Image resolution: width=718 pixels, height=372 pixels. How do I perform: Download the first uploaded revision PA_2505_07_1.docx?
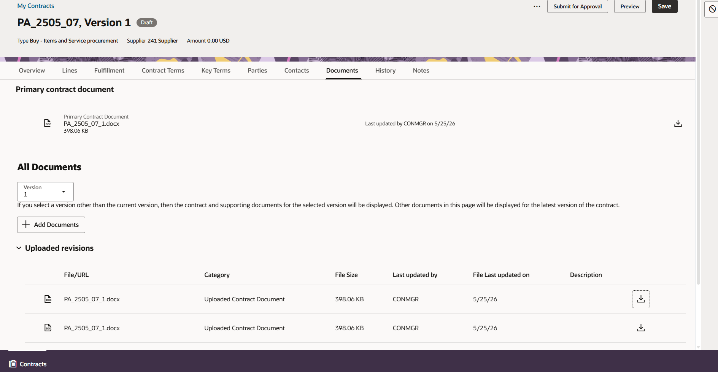click(641, 299)
